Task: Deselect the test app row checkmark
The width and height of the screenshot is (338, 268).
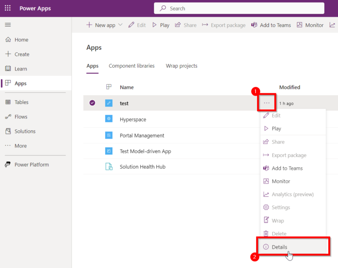Action: [x=92, y=103]
